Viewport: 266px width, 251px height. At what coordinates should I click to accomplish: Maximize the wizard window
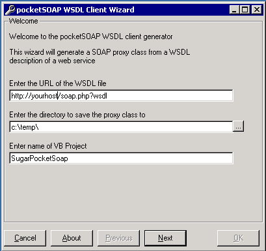pyautogui.click(x=245, y=10)
